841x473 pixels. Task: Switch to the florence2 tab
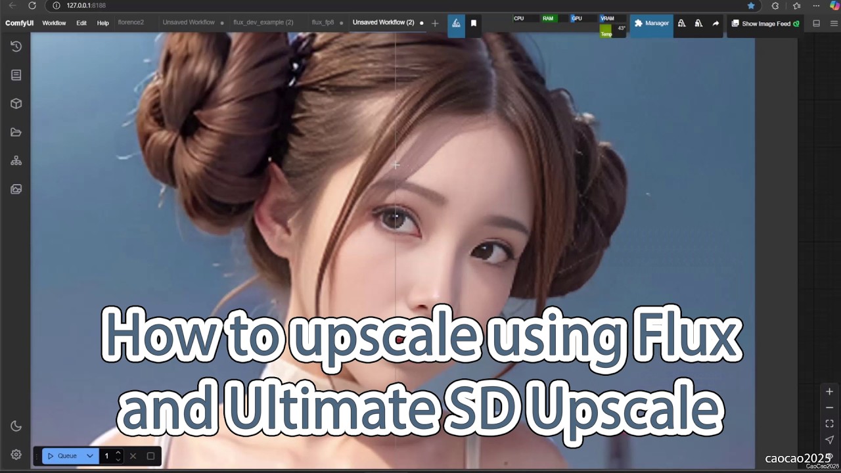pyautogui.click(x=131, y=22)
